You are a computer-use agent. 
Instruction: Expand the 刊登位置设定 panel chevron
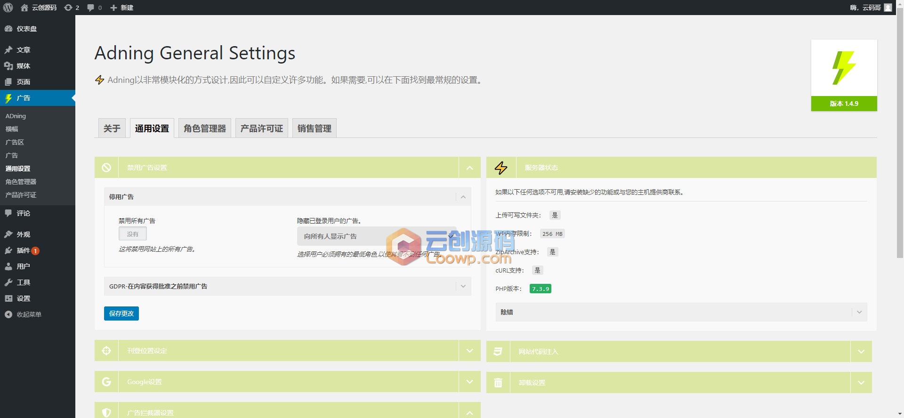click(469, 351)
